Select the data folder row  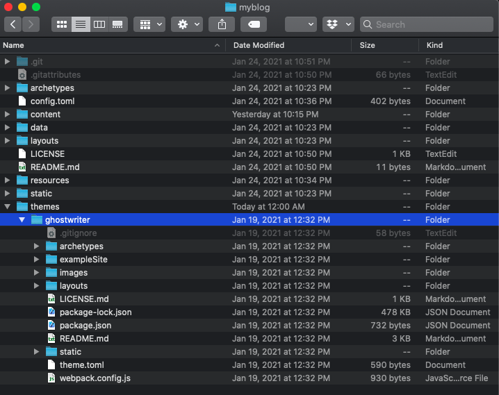pos(250,128)
